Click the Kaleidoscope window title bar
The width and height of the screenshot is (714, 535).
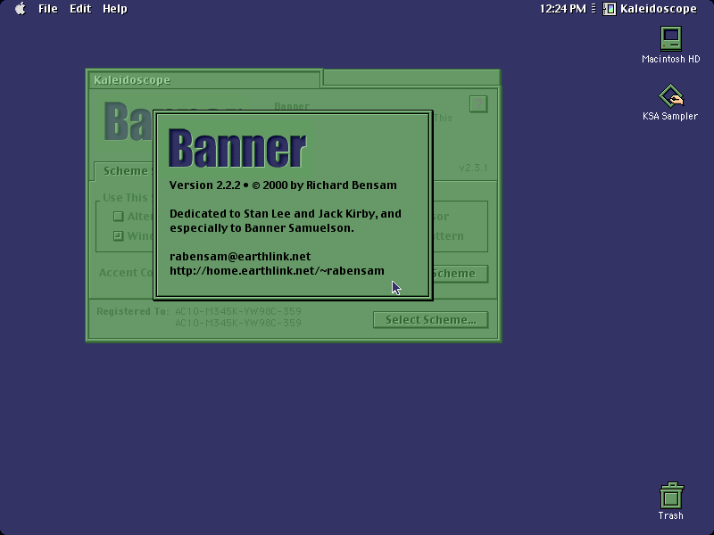(204, 79)
